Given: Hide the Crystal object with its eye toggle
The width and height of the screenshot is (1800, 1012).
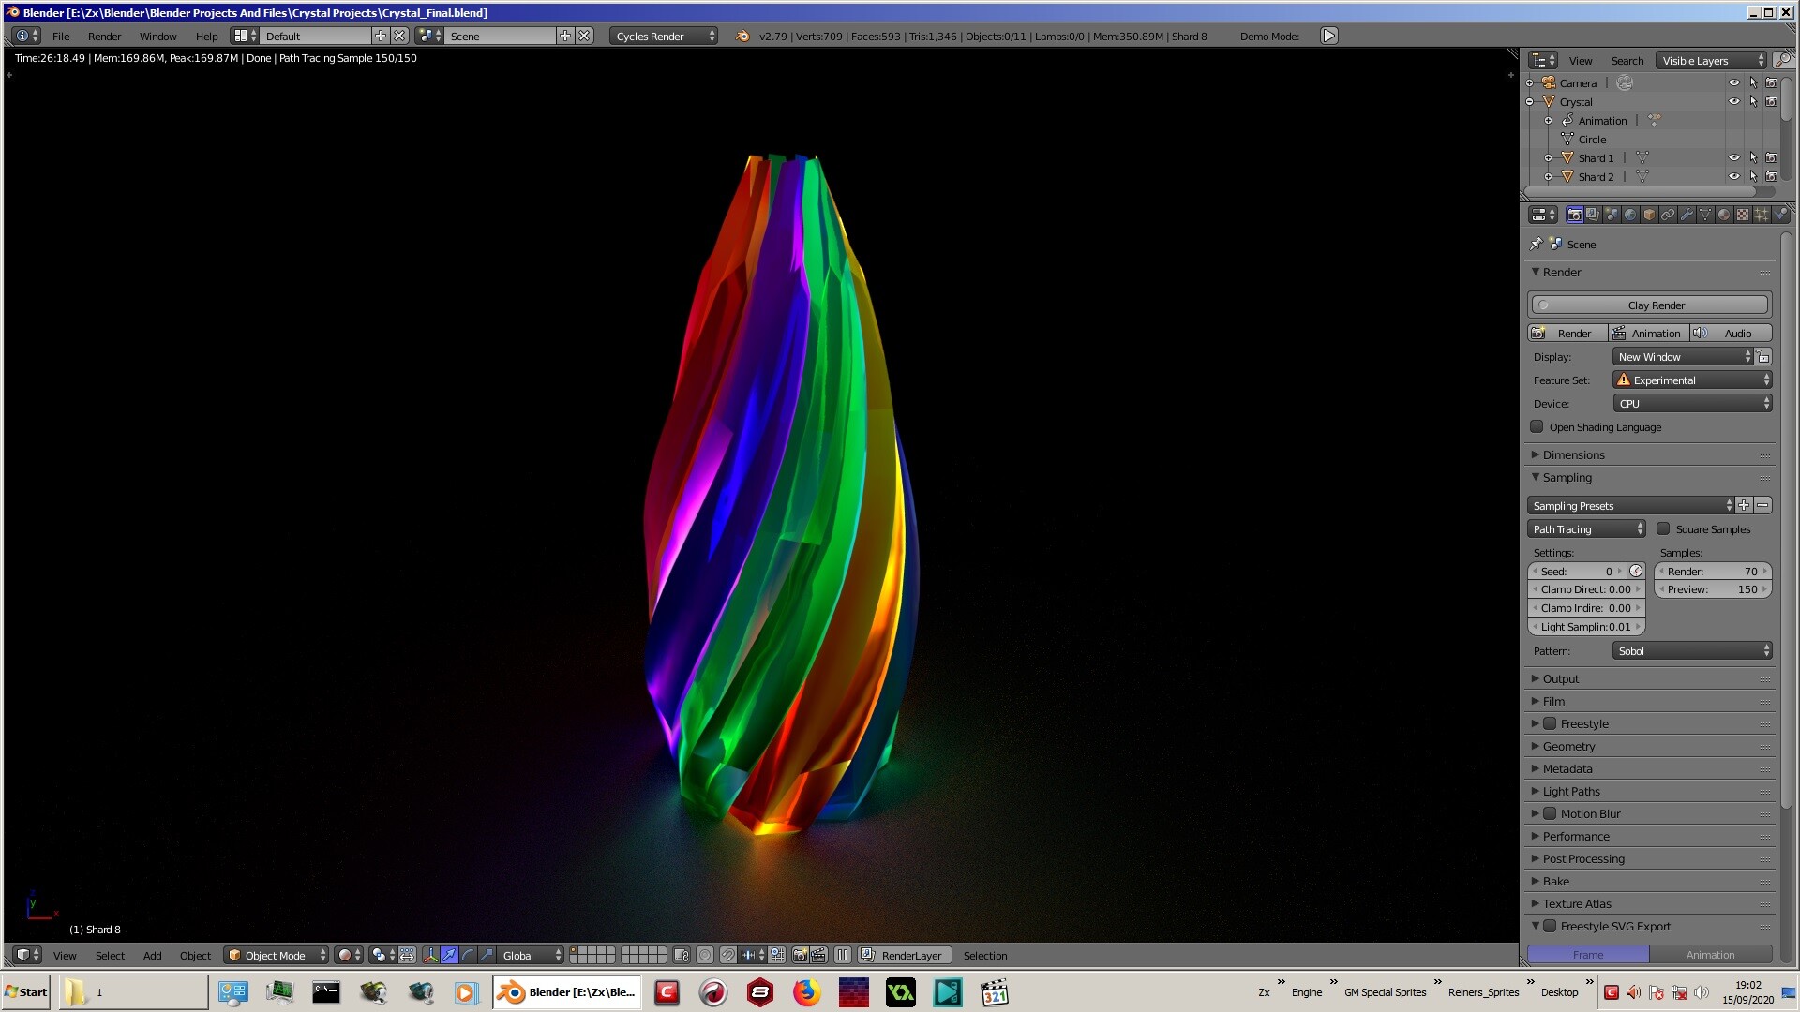Looking at the screenshot, I should click(1733, 101).
